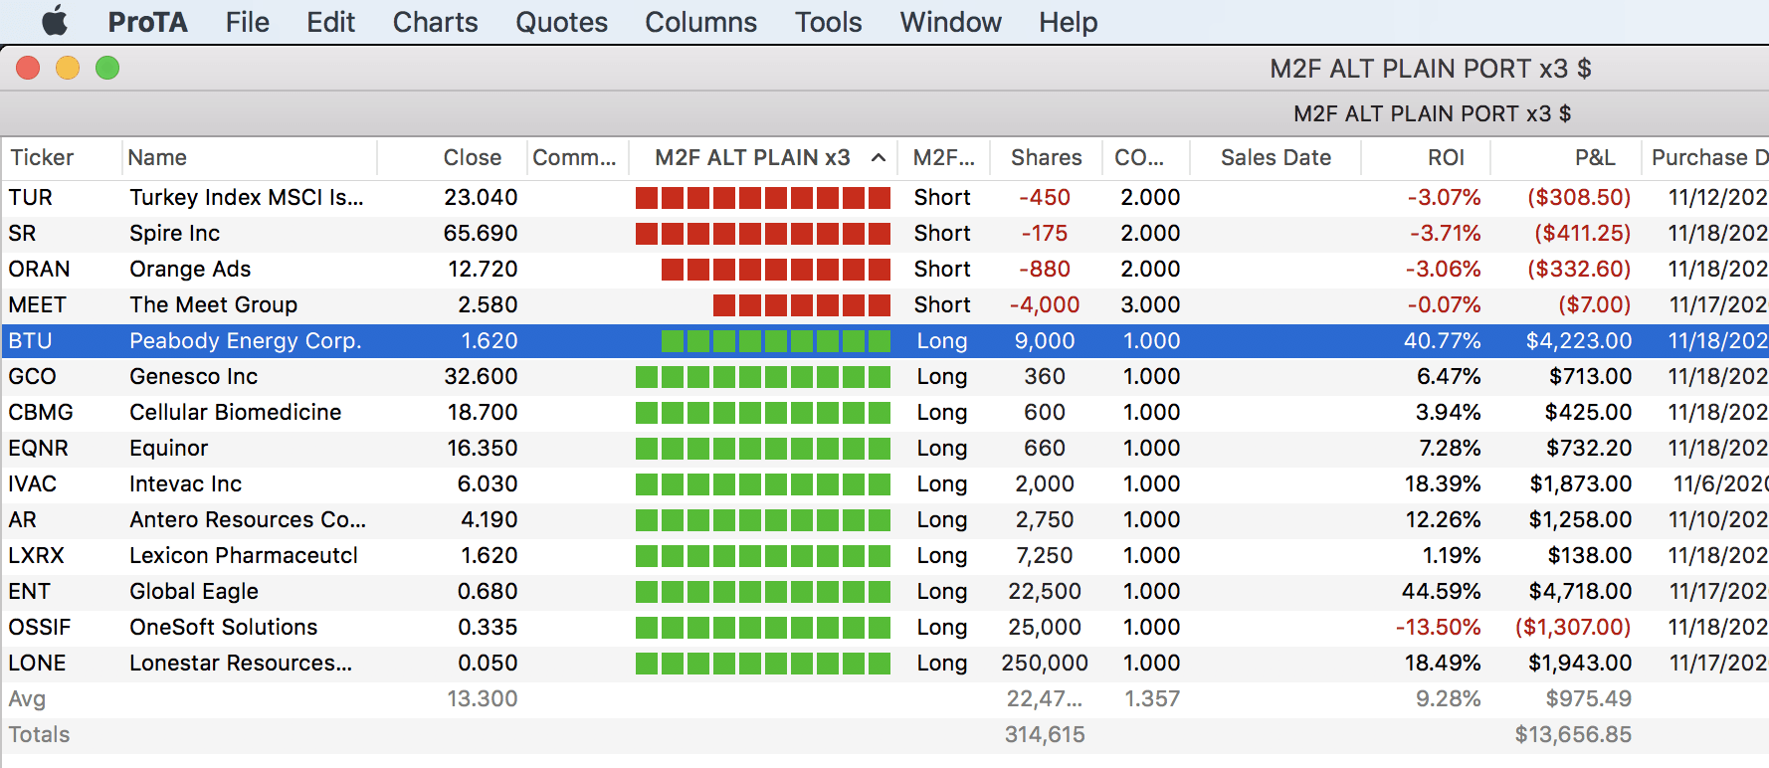The width and height of the screenshot is (1769, 768).
Task: Open the Tools menu
Action: [828, 22]
